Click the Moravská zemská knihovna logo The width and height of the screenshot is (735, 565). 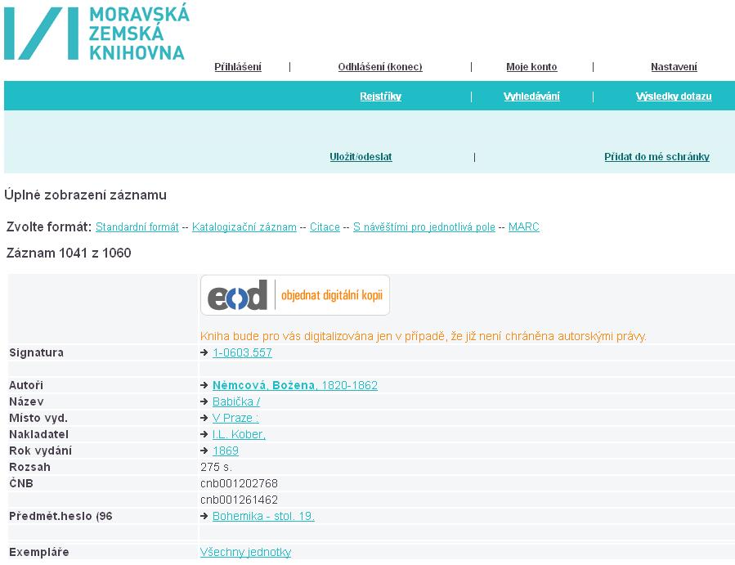(x=96, y=33)
